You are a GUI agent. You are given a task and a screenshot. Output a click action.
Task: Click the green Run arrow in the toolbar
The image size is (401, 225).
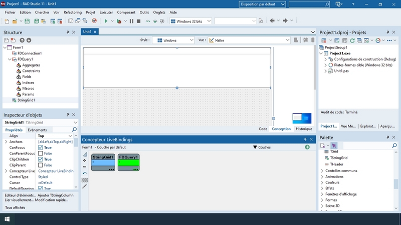pyautogui.click(x=106, y=21)
